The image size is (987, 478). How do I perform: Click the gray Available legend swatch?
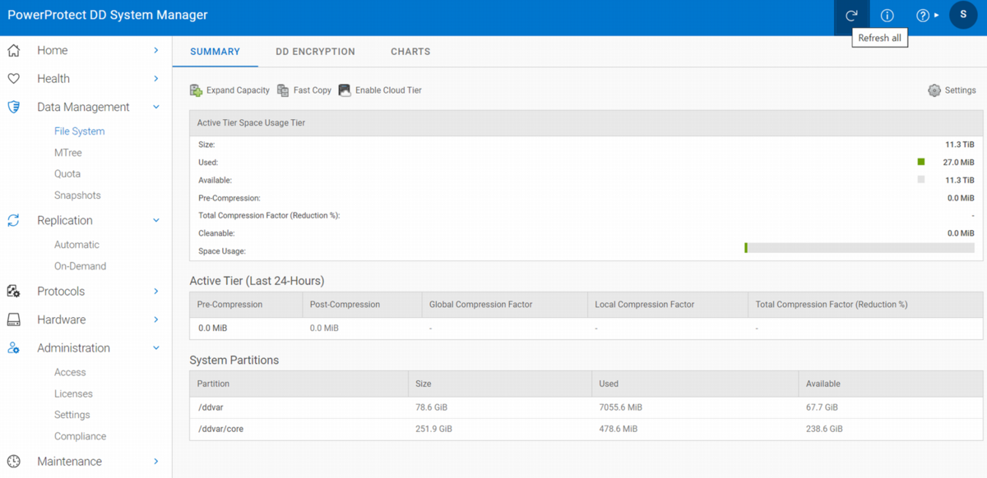[x=921, y=179]
